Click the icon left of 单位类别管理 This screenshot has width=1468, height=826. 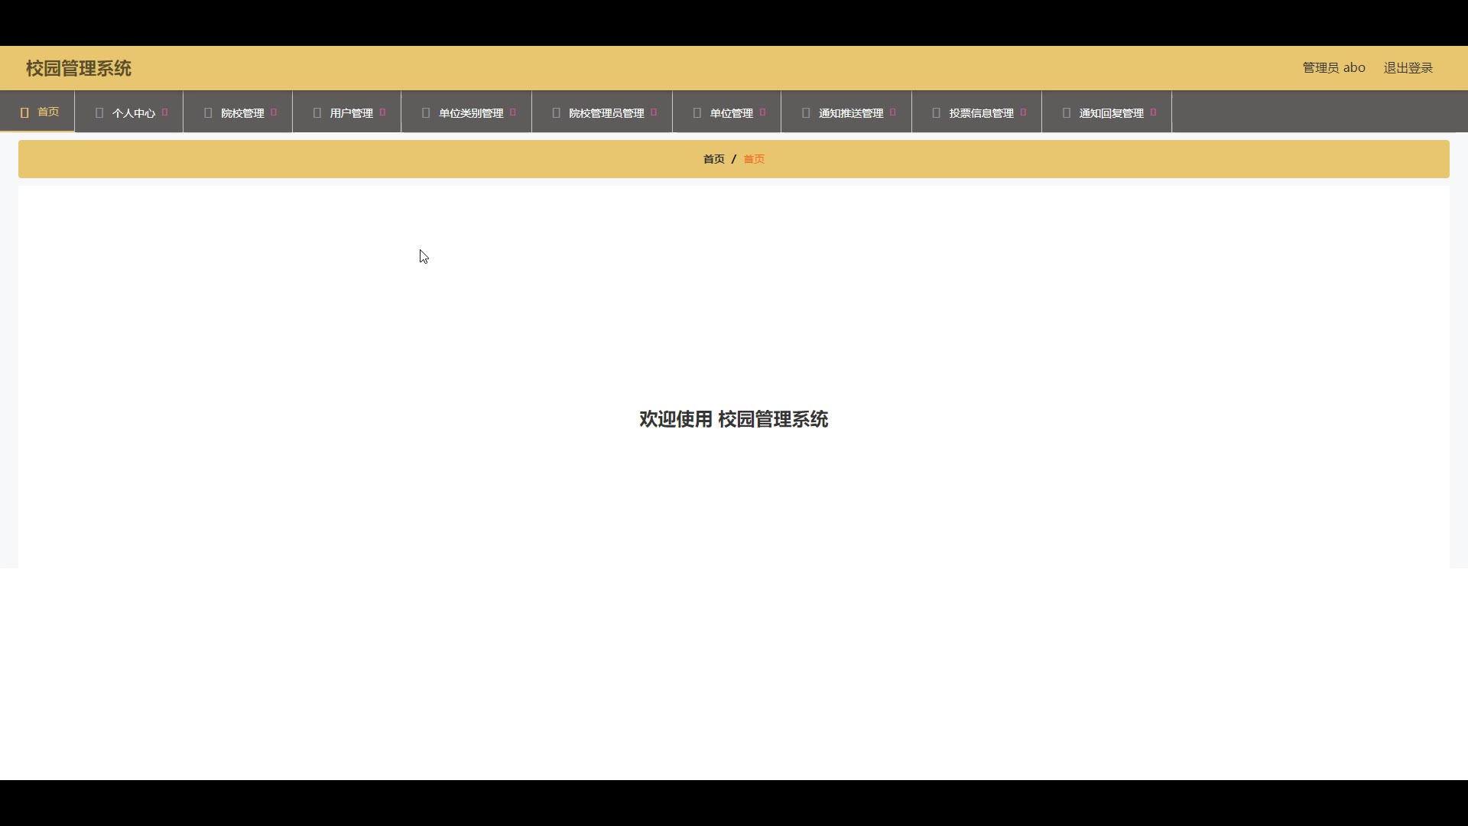click(426, 112)
